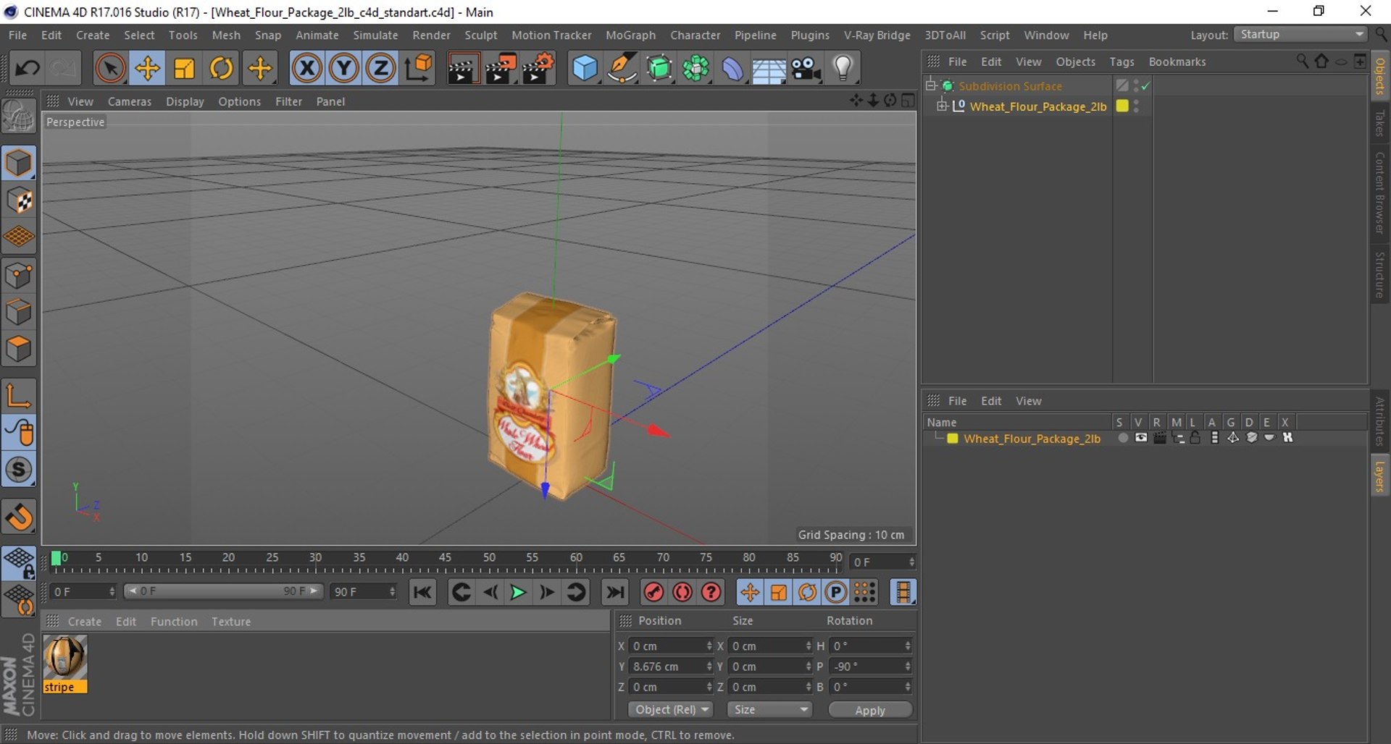The height and width of the screenshot is (744, 1391).
Task: Switch to Model mode
Action: point(19,163)
